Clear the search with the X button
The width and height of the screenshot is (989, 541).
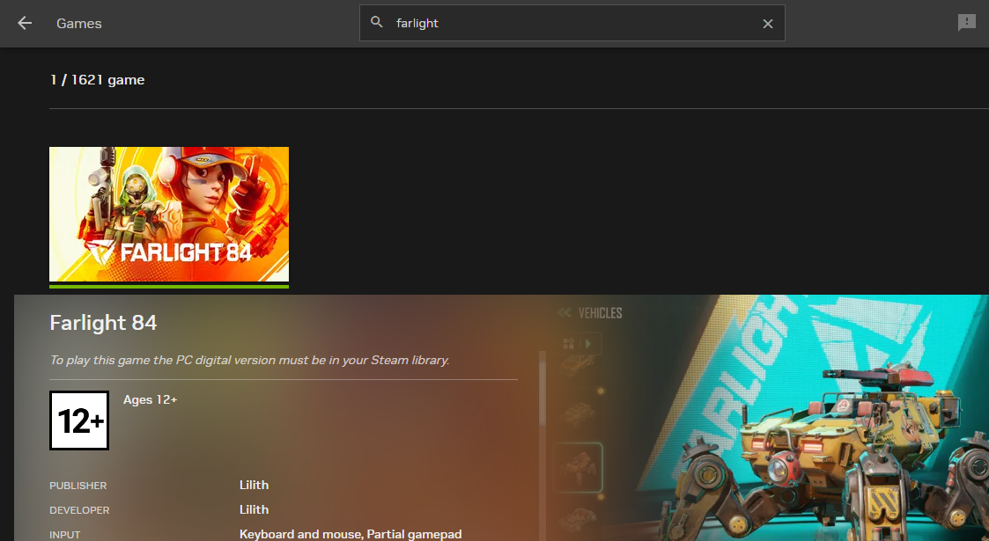click(767, 23)
